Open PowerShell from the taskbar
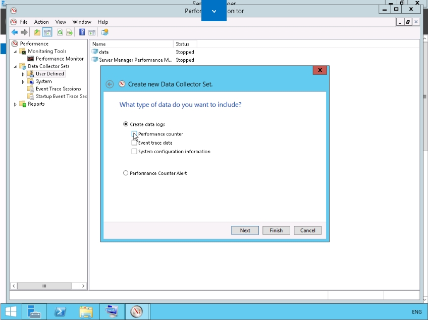Image resolution: width=428 pixels, height=320 pixels. click(x=61, y=311)
